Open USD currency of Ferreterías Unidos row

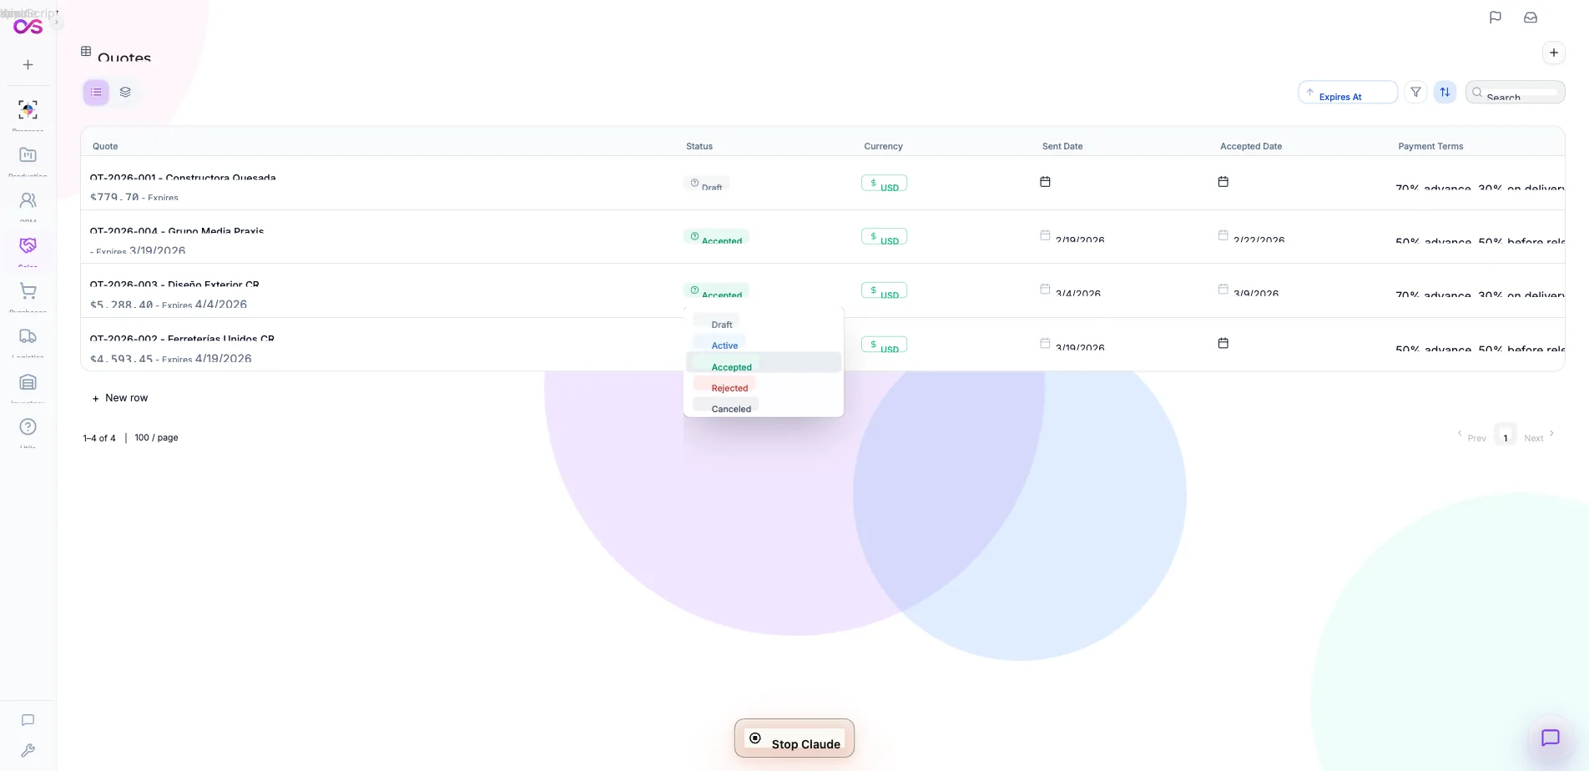click(x=884, y=345)
